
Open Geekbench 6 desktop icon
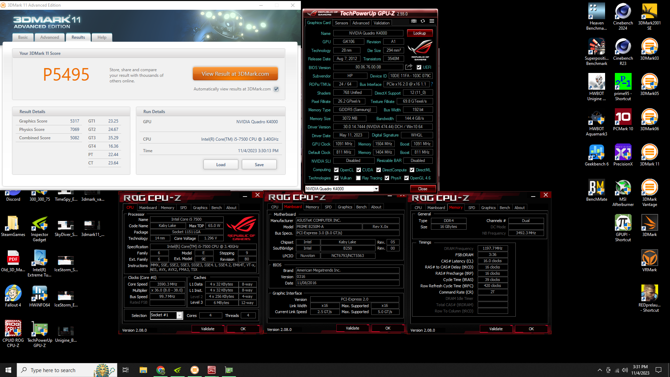[x=596, y=155]
